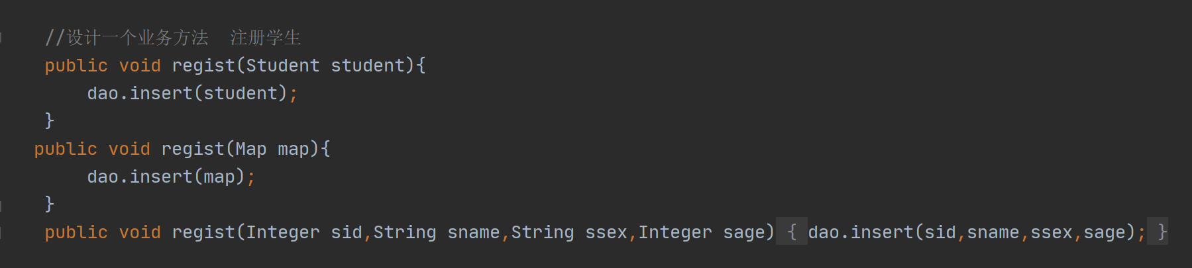Click the sid parameter after the first Integer

tap(347, 232)
